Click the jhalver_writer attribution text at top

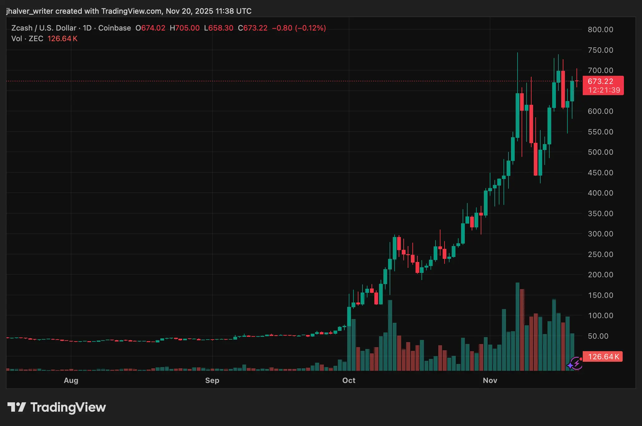point(30,11)
